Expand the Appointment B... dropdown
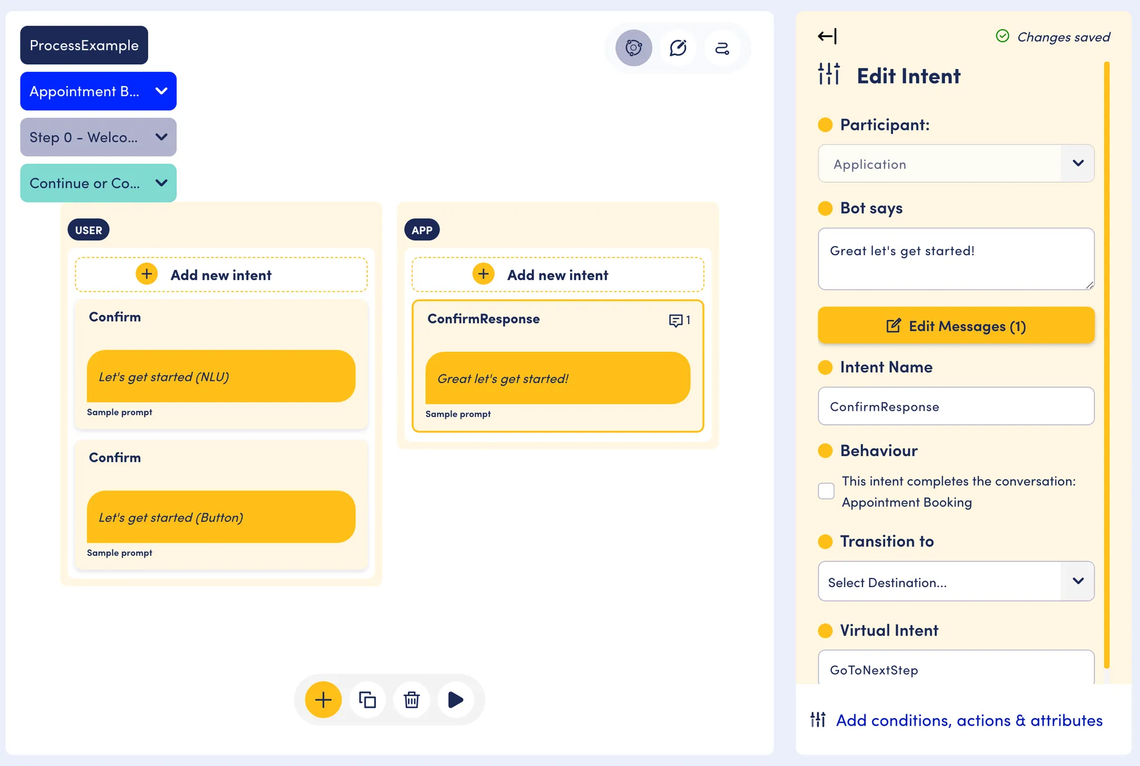1140x766 pixels. (x=99, y=91)
